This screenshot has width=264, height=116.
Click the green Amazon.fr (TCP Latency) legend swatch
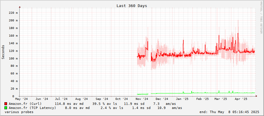6,108
